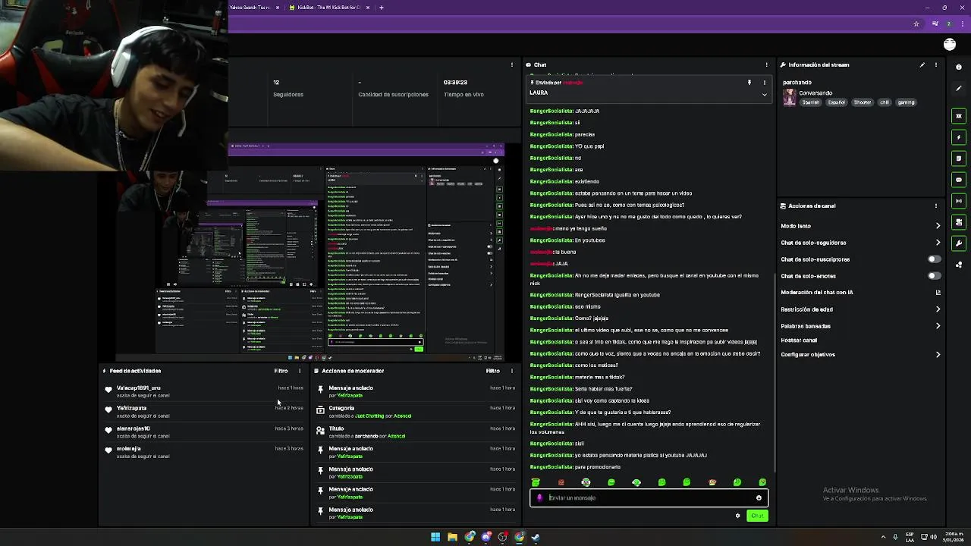
Task: Open chat settings gear below message box
Action: [x=737, y=516]
